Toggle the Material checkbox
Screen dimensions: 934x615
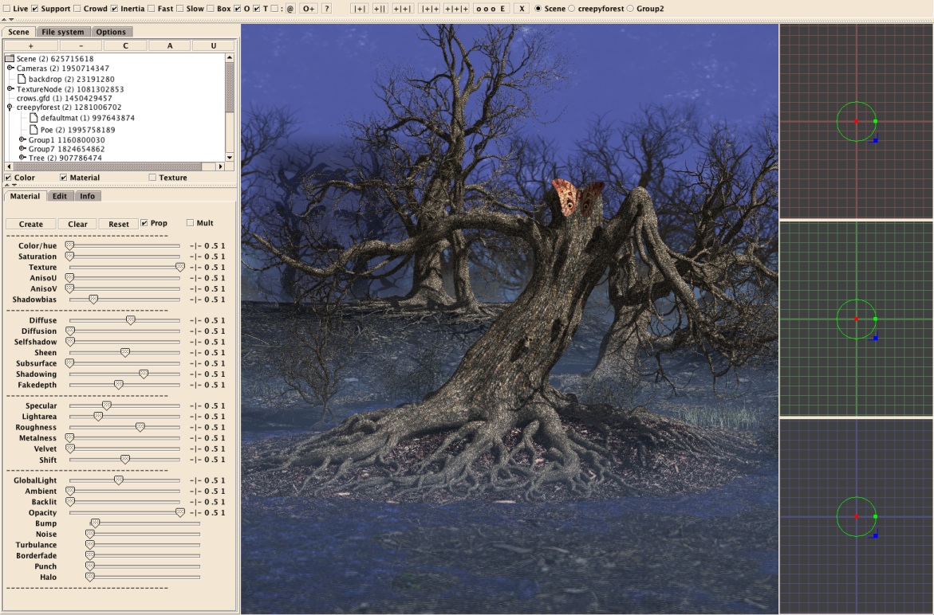pyautogui.click(x=63, y=177)
